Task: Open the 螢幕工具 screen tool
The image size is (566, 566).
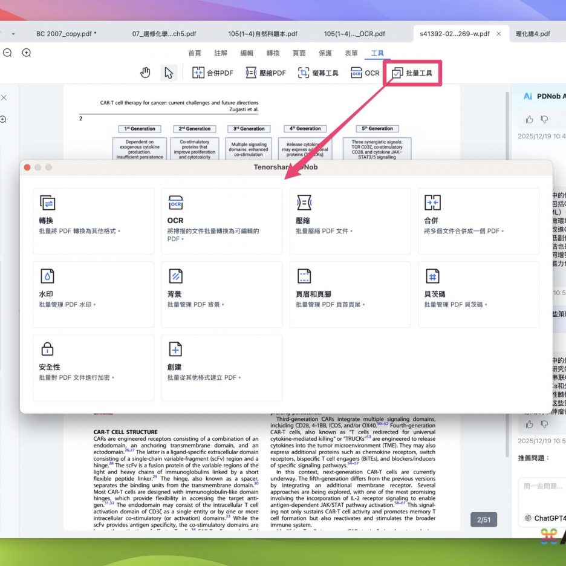Action: click(x=318, y=73)
